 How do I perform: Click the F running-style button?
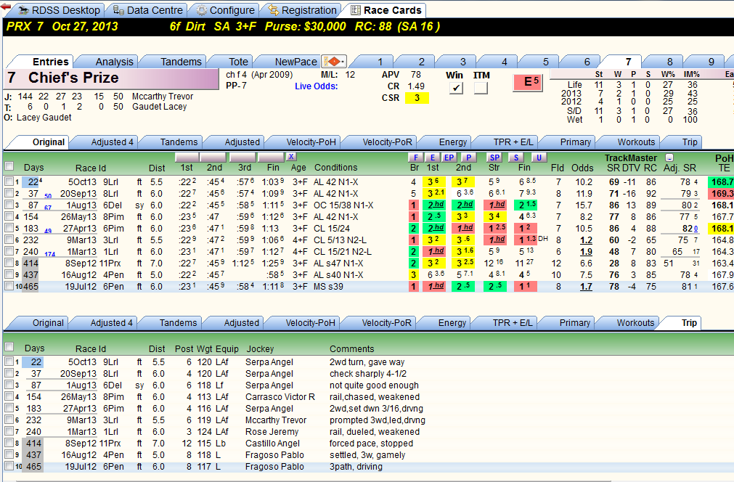pos(416,158)
